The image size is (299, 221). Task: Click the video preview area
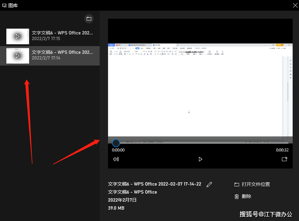tap(200, 90)
